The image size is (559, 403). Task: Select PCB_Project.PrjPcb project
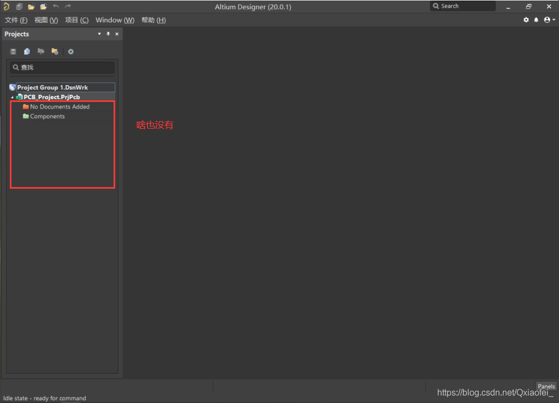pyautogui.click(x=52, y=97)
